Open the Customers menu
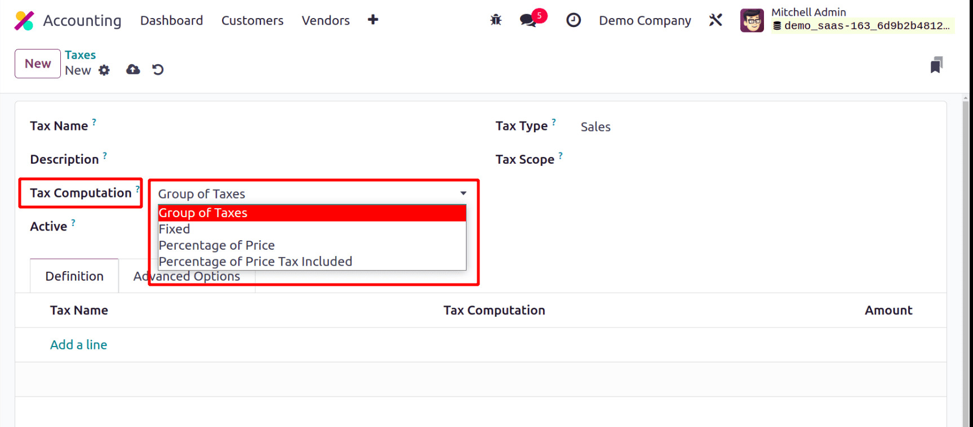Viewport: 973px width, 427px height. 252,21
